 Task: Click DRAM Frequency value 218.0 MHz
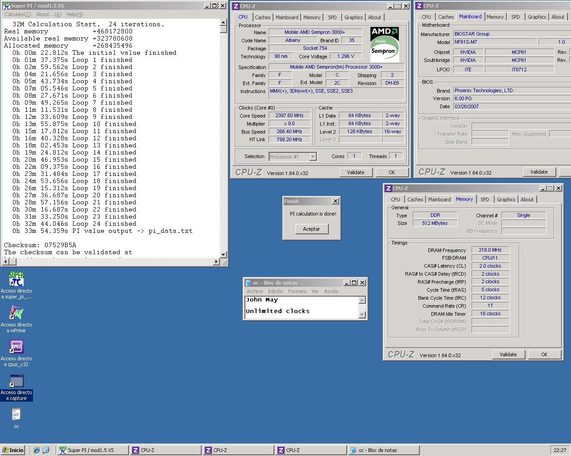[490, 250]
